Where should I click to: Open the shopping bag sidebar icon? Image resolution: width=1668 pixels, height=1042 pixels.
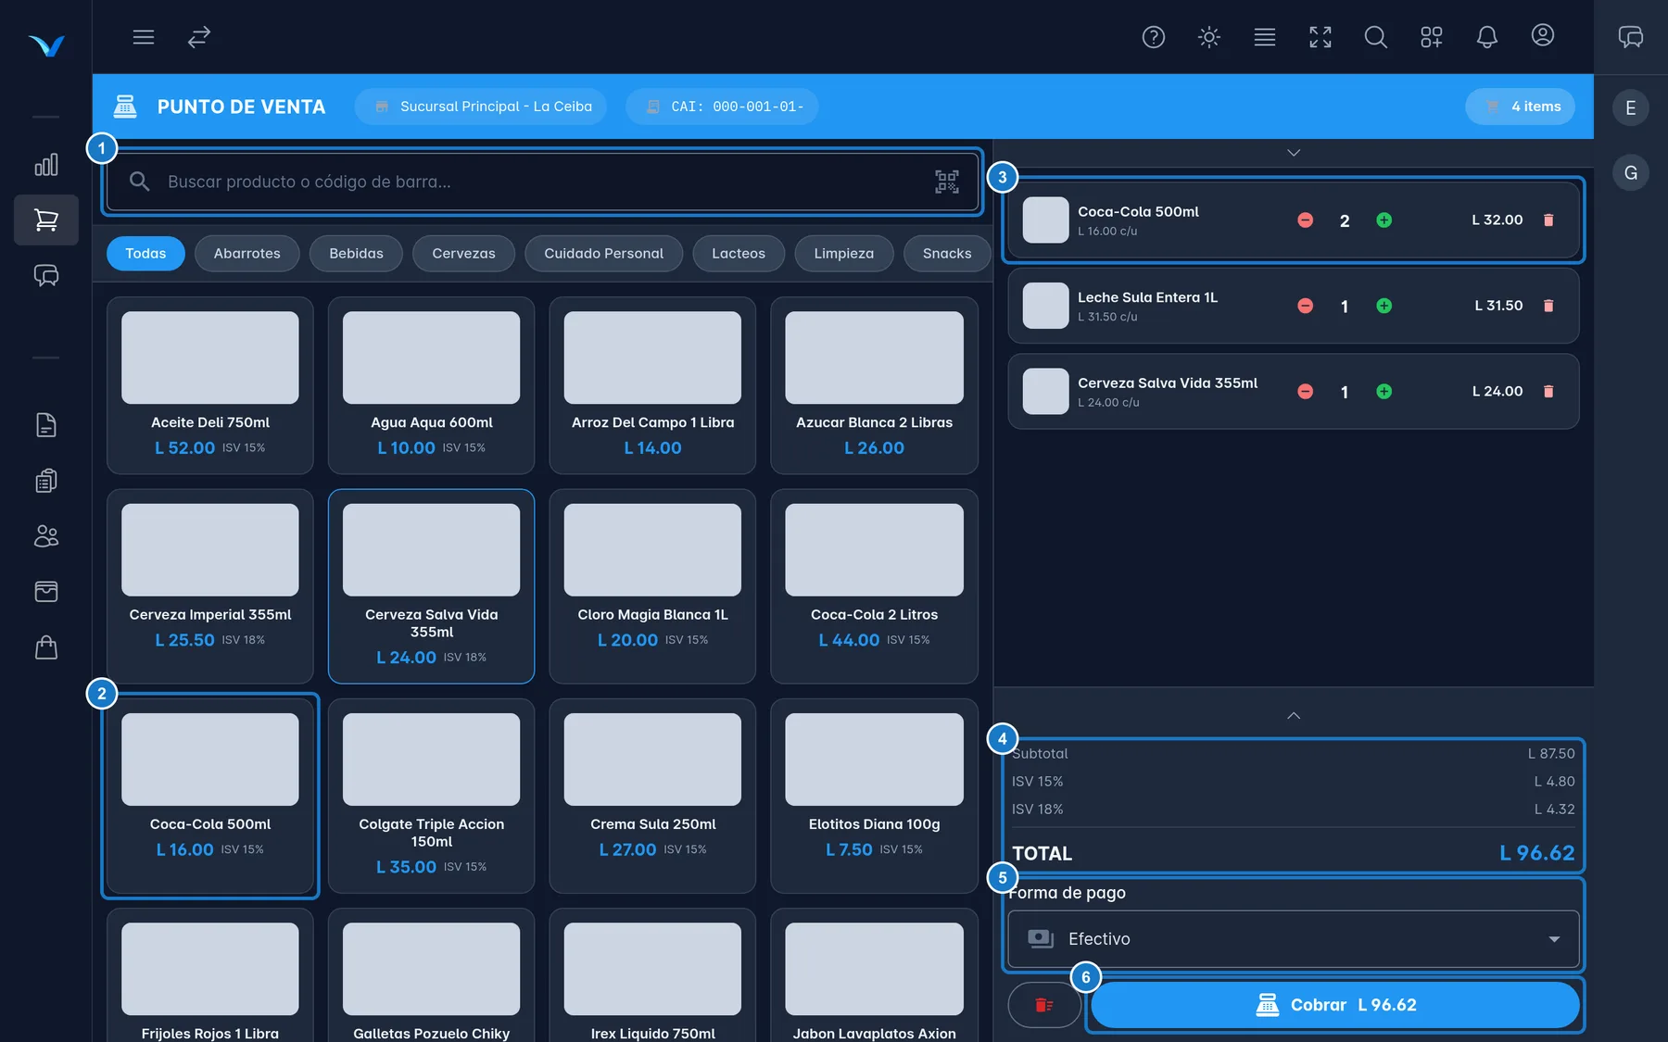(46, 647)
